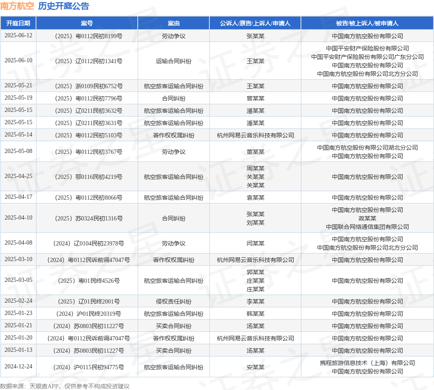Viewport: 434px width, 390px height.
Task: Click plaintiff 周某某
Action: tap(255, 168)
